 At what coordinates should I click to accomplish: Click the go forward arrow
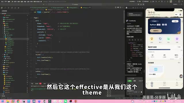46,4
